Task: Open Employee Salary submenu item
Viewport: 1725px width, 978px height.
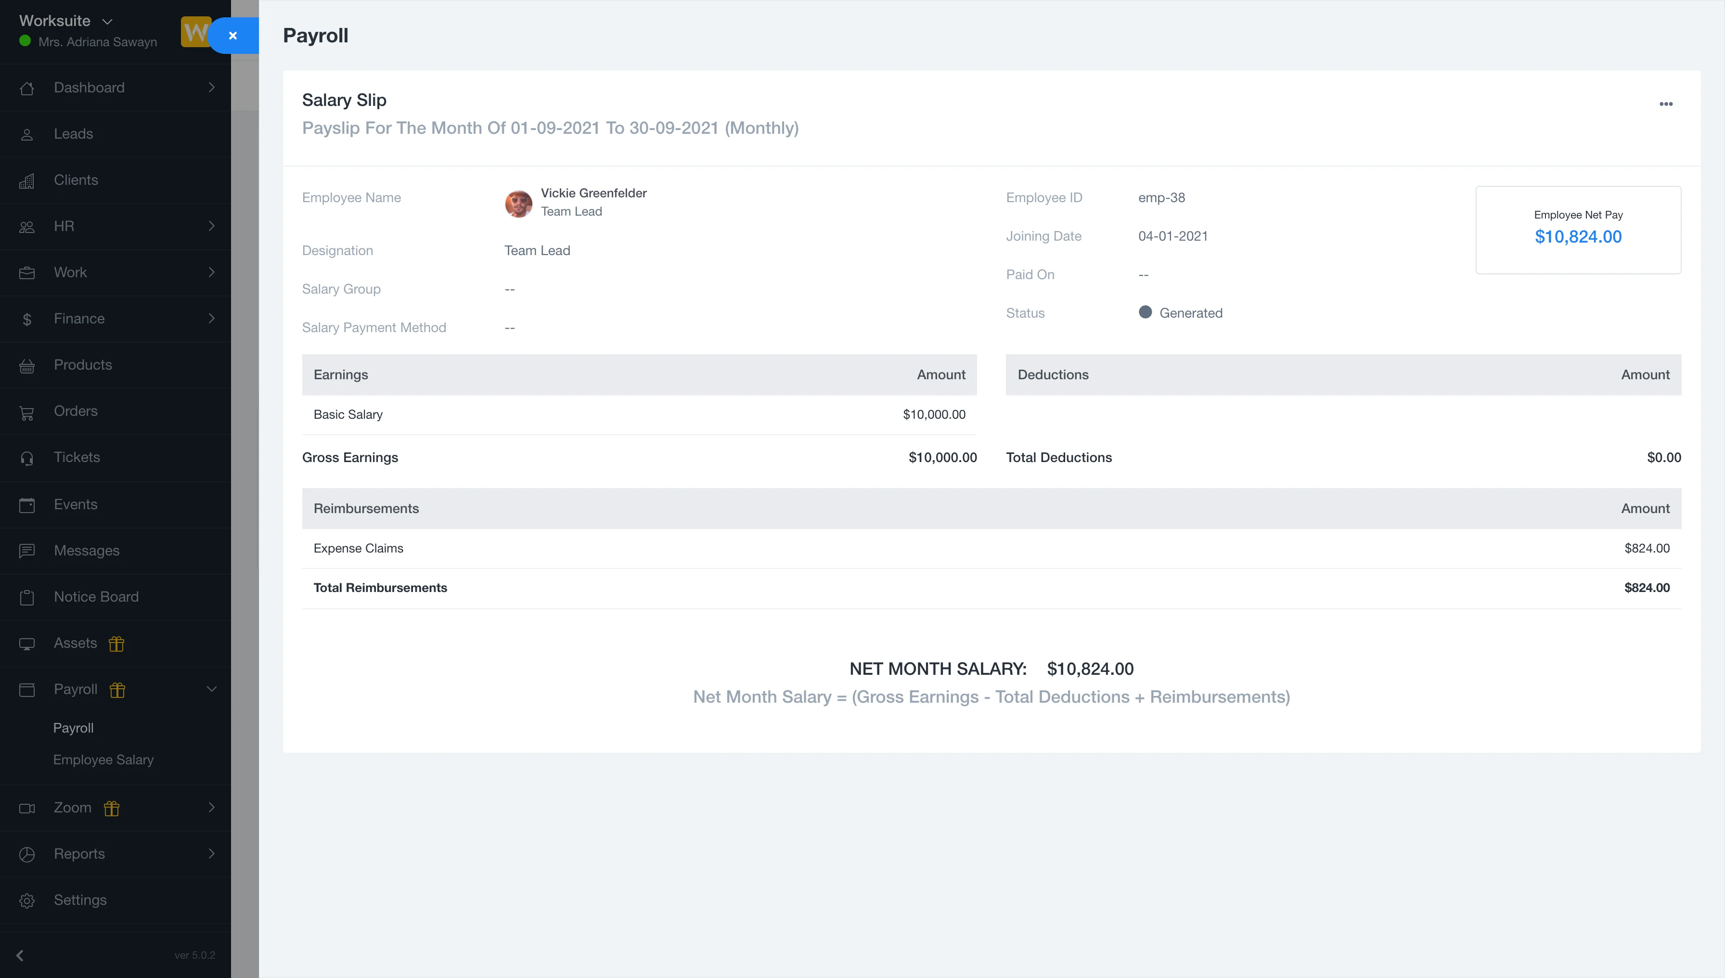Action: pos(103,759)
